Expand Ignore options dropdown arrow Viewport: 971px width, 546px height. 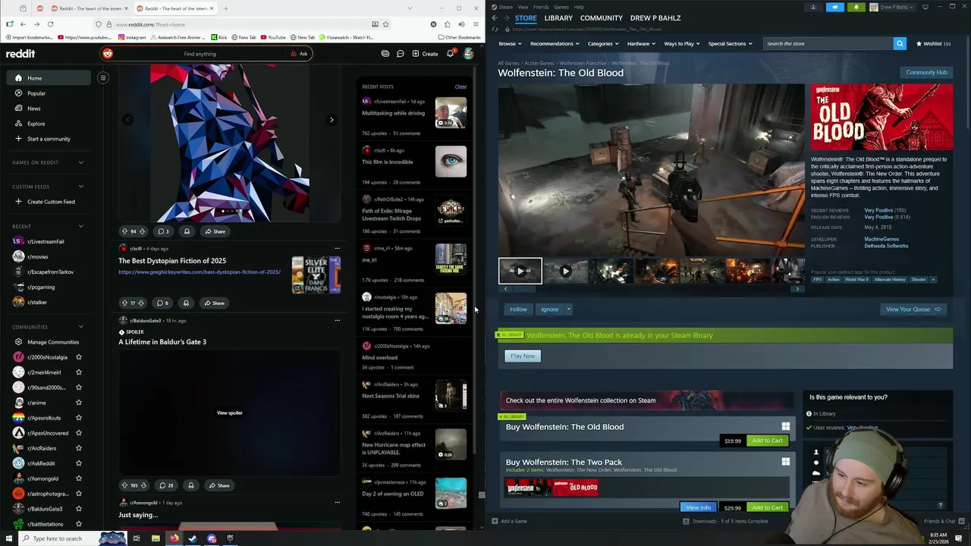coord(568,309)
